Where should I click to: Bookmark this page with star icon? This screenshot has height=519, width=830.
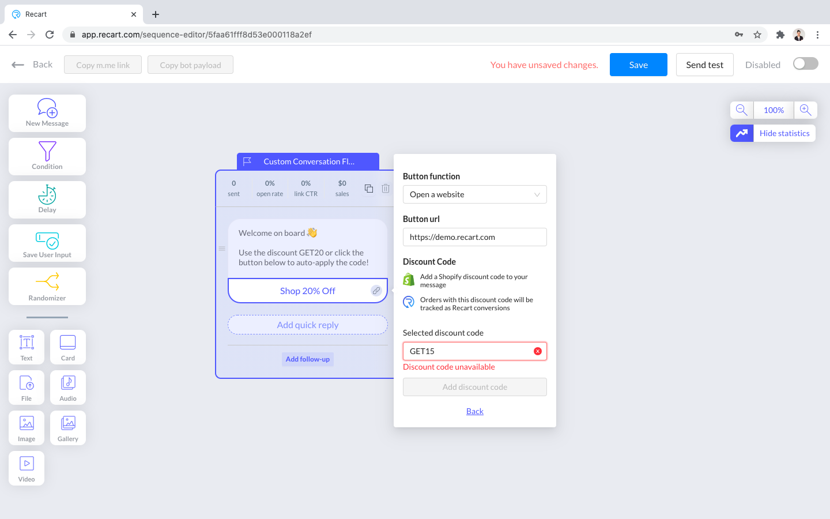[x=757, y=35]
